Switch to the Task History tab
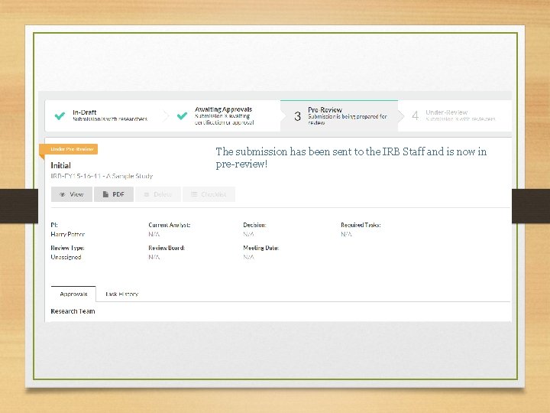Image resolution: width=550 pixels, height=413 pixels. point(121,294)
